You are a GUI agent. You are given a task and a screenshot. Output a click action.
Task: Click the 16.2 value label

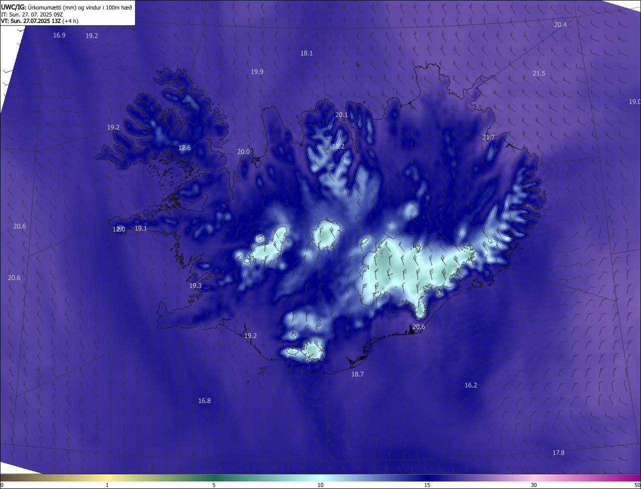(471, 385)
